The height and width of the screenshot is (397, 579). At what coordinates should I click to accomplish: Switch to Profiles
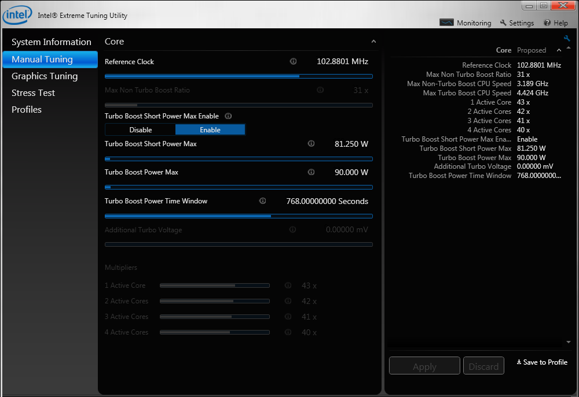click(x=27, y=109)
